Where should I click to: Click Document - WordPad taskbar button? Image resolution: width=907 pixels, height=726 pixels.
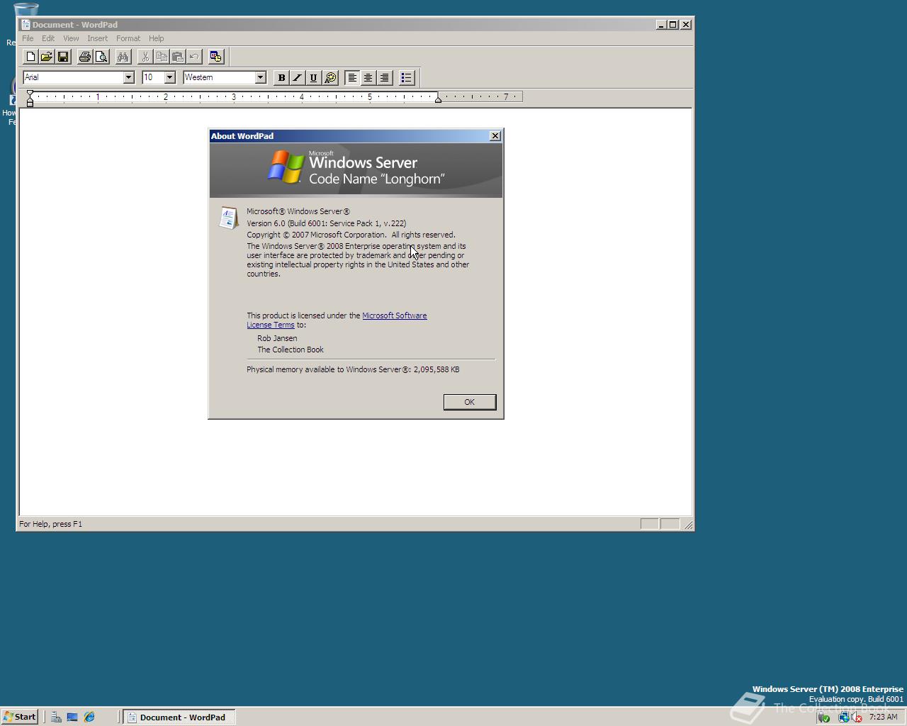179,717
